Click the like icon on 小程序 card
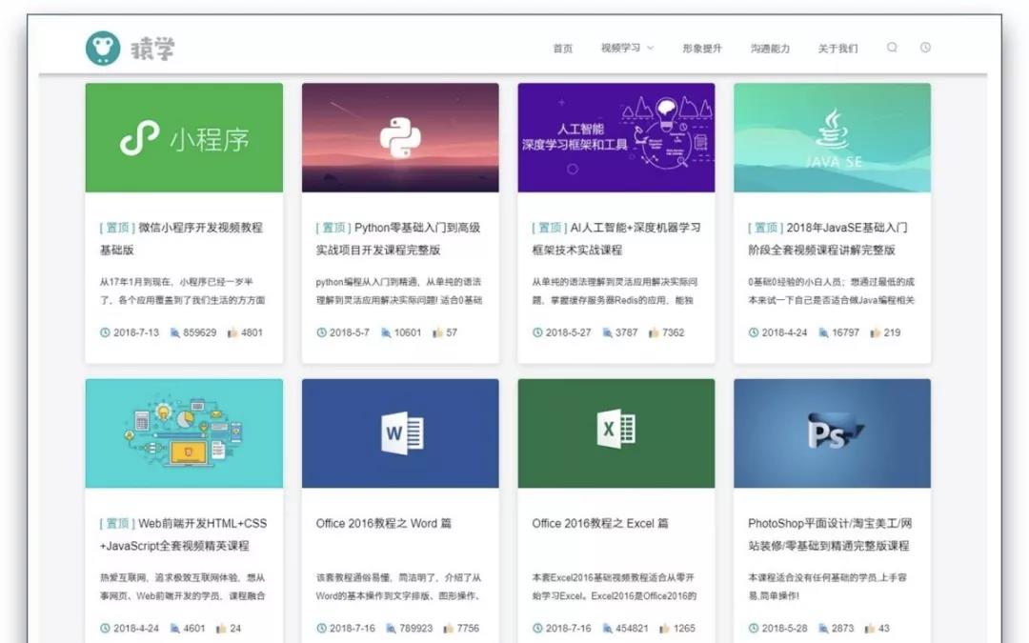Screen dimensions: 1029x643 click(232, 333)
